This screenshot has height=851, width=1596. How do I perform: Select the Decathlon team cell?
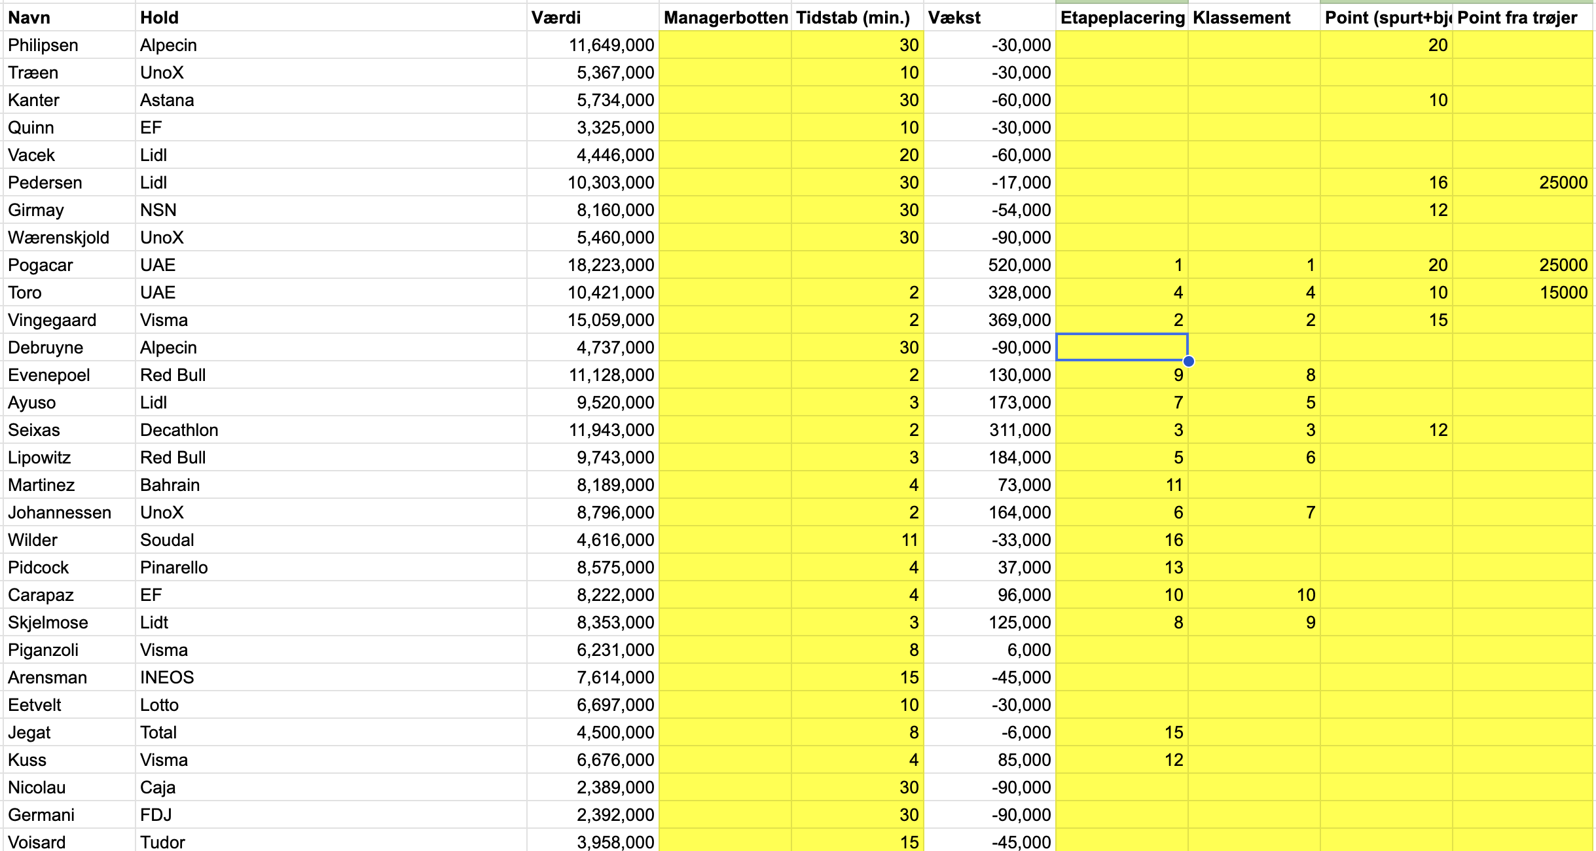pos(331,430)
